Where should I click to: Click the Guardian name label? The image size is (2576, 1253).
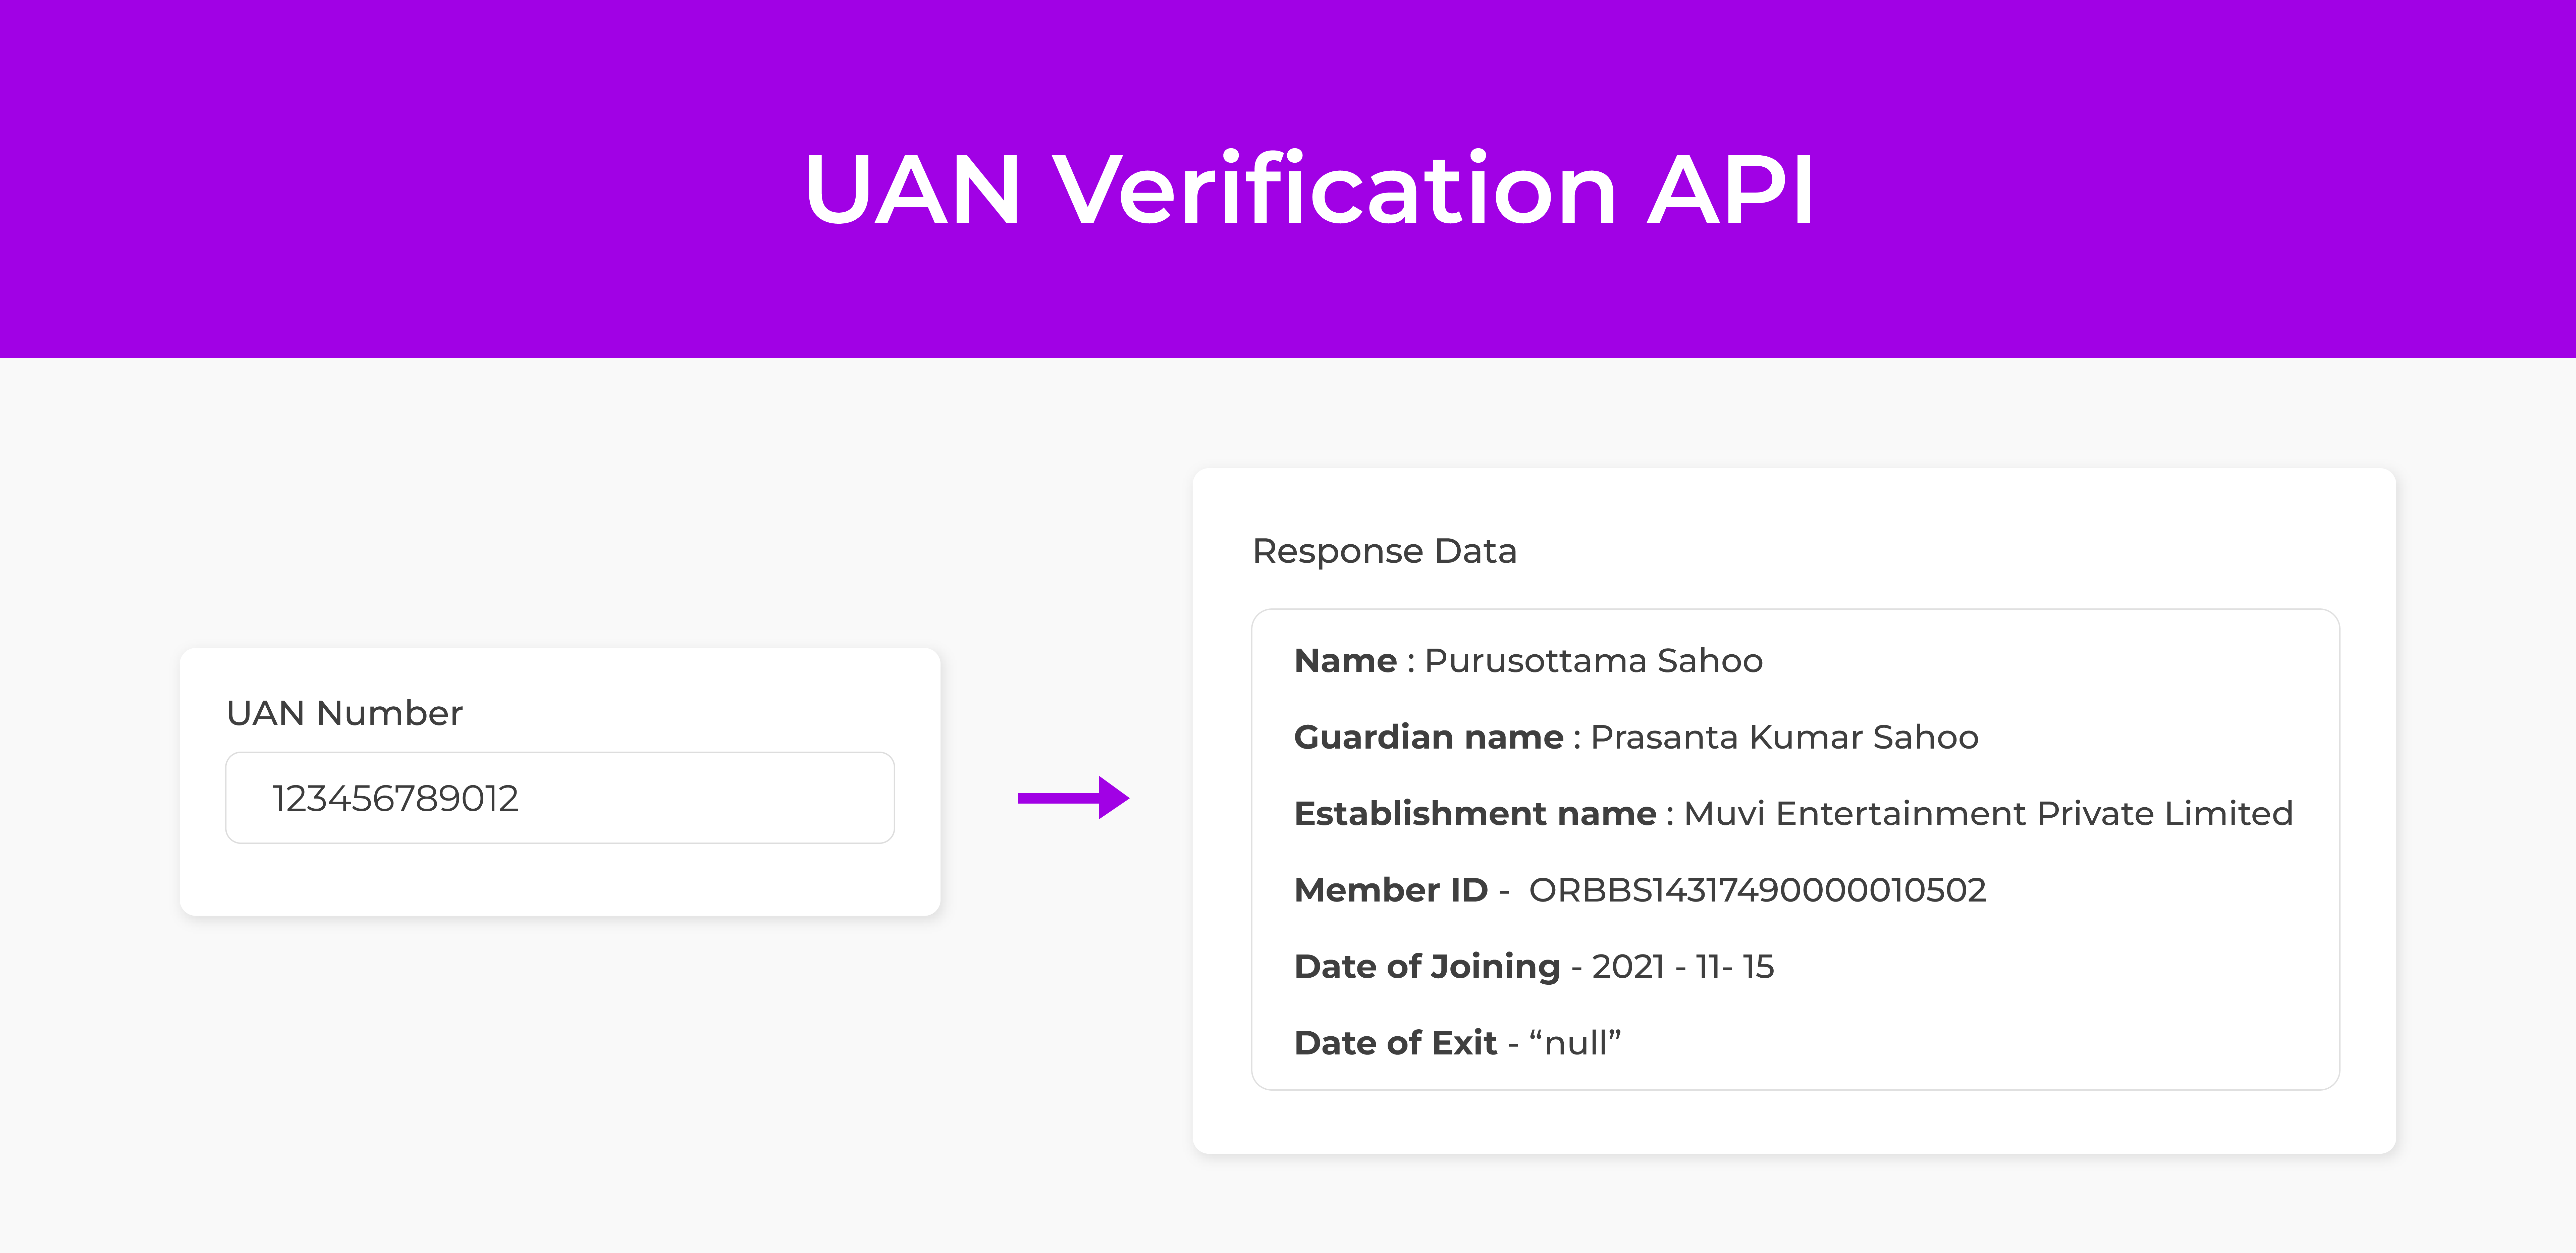tap(1428, 737)
